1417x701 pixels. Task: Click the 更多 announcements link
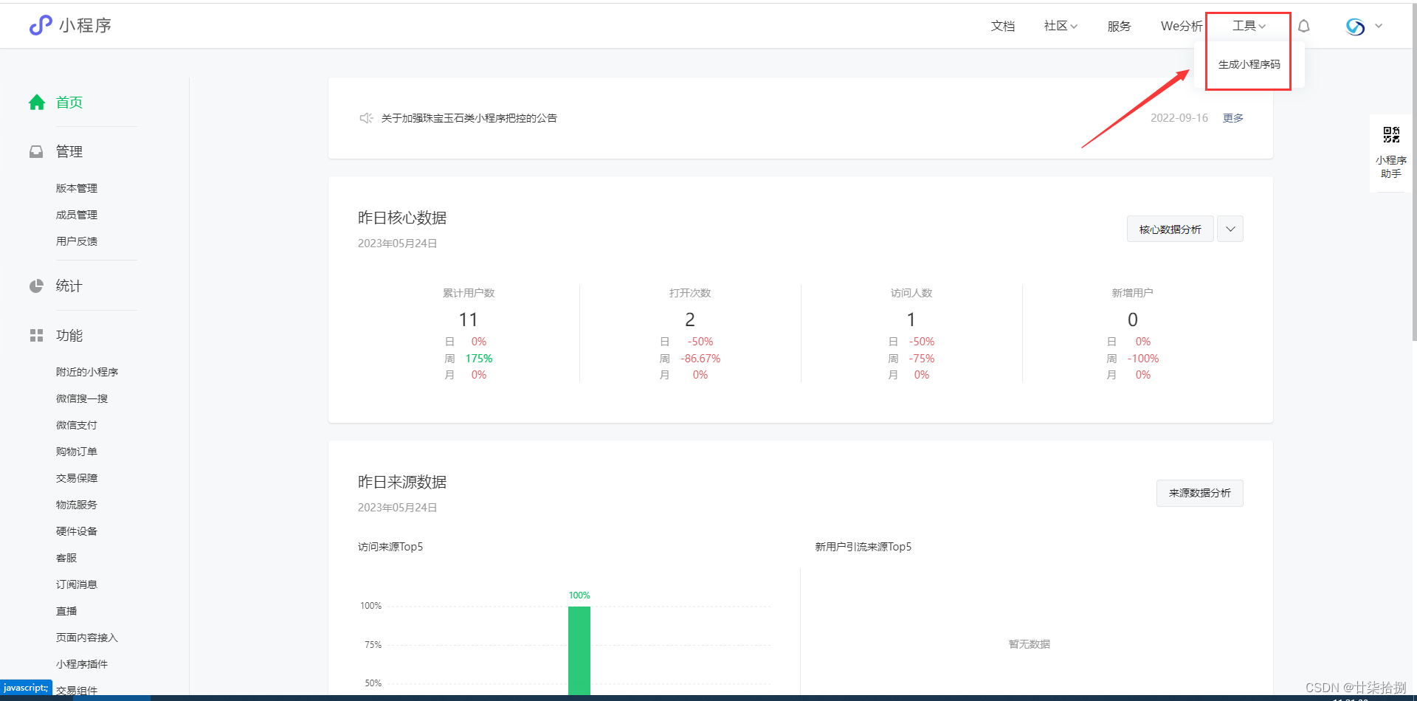point(1233,118)
